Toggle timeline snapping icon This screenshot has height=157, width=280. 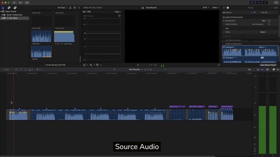(x=262, y=70)
